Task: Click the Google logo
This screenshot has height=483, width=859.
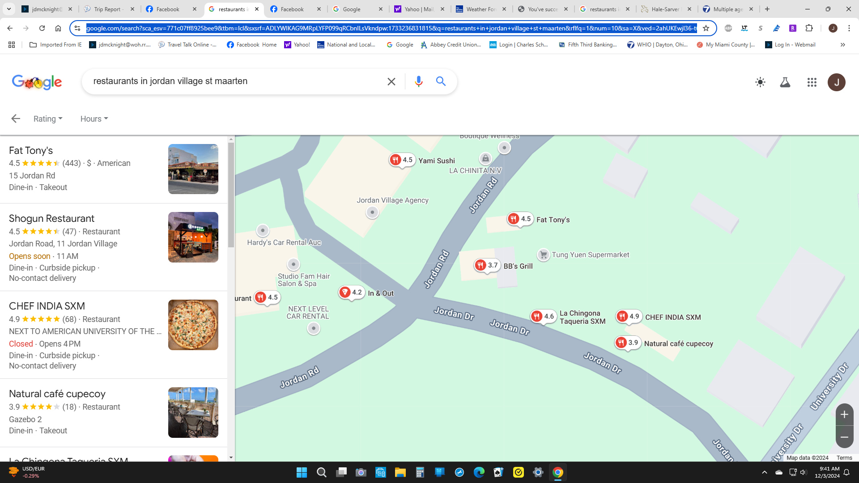Action: (37, 82)
